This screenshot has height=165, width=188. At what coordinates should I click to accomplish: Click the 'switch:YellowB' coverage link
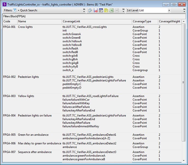tap(72, 45)
